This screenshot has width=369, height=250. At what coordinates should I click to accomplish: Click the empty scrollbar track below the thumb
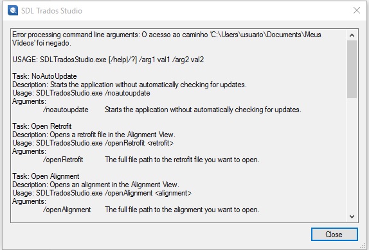[352, 154]
